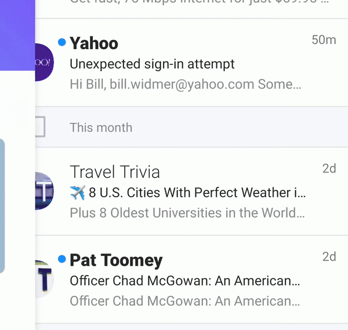This screenshot has height=330, width=348.
Task: Open the Travel Trivia sender name
Action: coord(115,172)
